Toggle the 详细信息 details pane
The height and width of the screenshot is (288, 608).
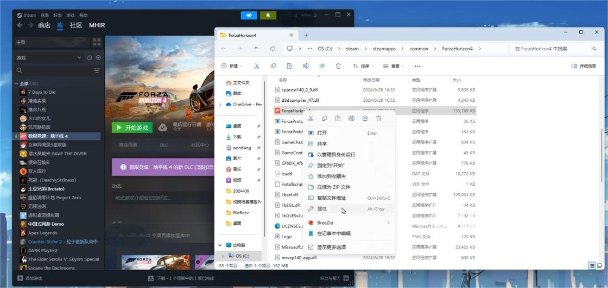pyautogui.click(x=584, y=66)
